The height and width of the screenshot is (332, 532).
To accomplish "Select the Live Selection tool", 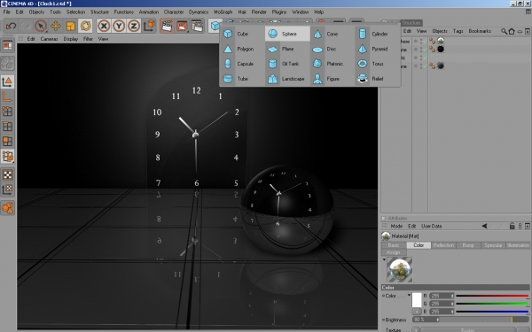I will (41, 26).
